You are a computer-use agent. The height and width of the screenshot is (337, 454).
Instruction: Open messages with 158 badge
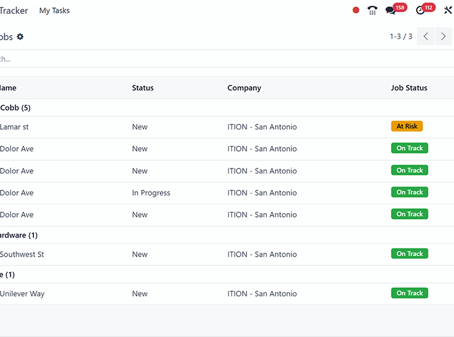point(392,11)
